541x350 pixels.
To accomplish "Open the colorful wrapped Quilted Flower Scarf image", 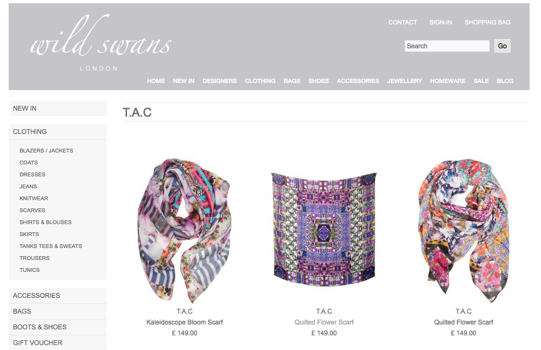I will pos(463,231).
